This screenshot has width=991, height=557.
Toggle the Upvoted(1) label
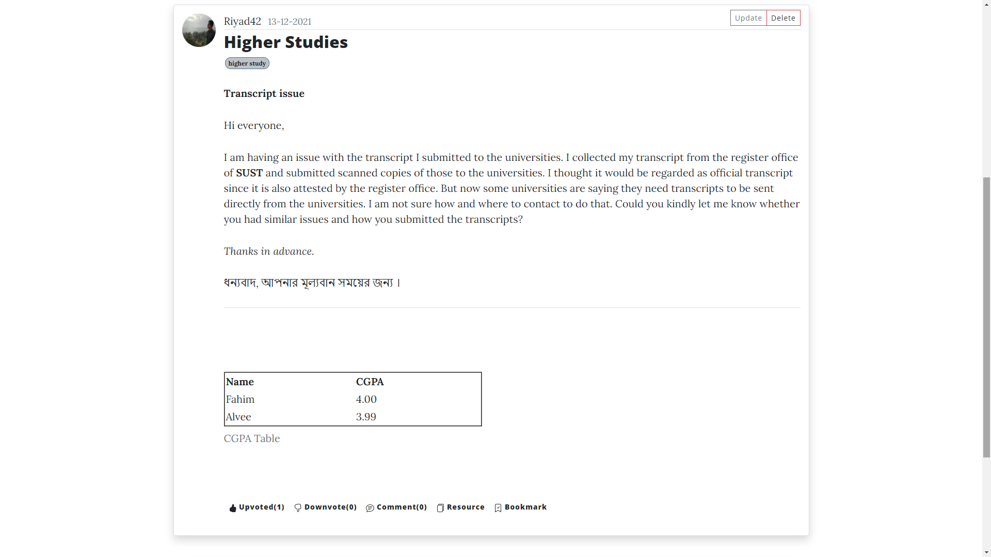262,507
